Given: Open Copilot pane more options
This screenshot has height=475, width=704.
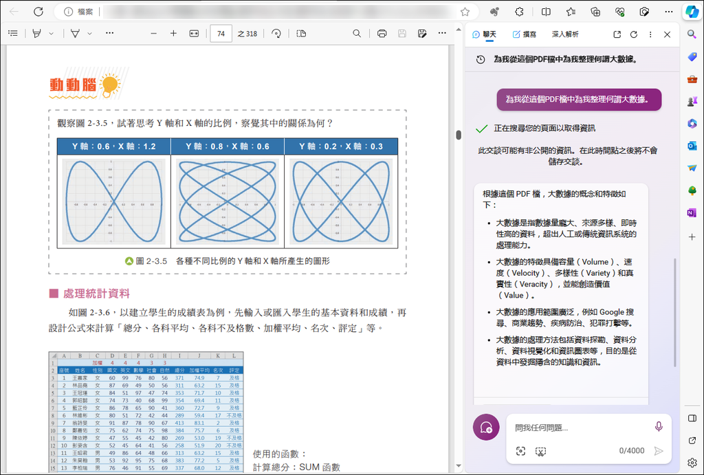Looking at the screenshot, I should (x=650, y=34).
